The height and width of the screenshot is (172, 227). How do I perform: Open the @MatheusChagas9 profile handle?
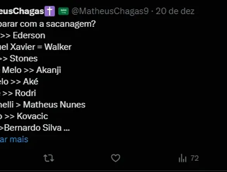coord(110,11)
